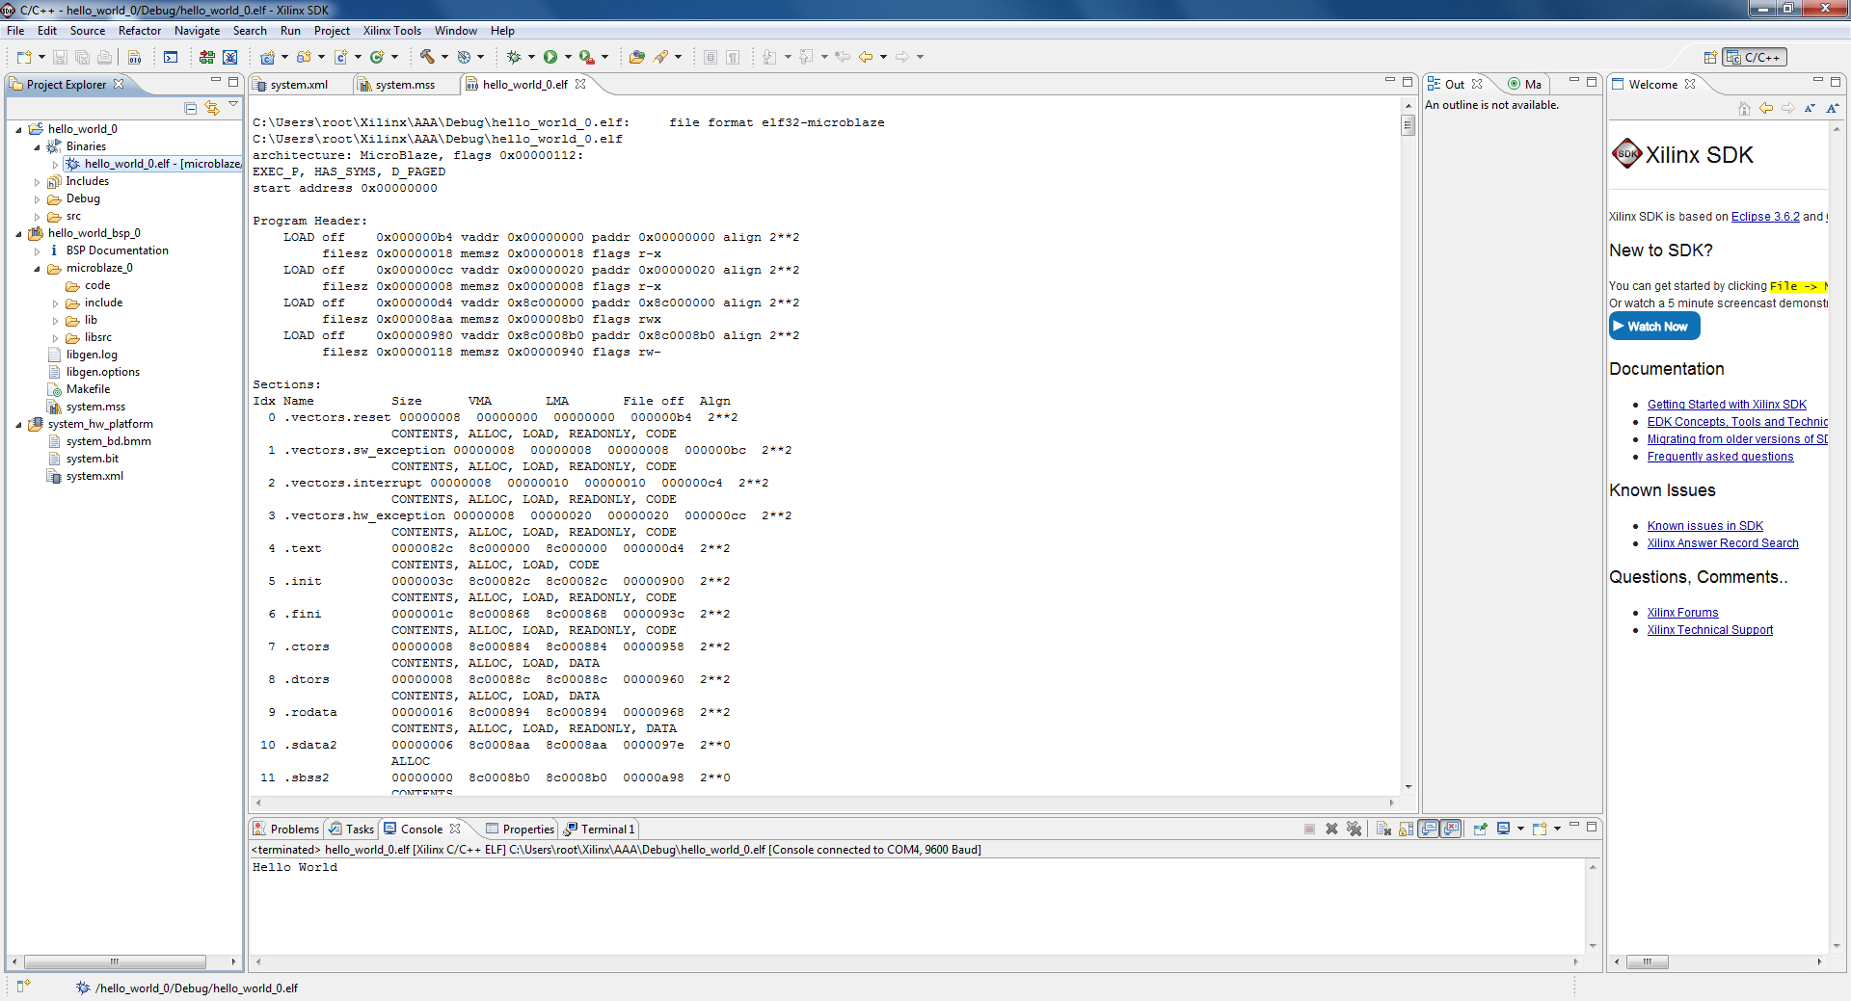Switch to the Problems tab
This screenshot has height=1001, width=1851.
click(x=286, y=829)
